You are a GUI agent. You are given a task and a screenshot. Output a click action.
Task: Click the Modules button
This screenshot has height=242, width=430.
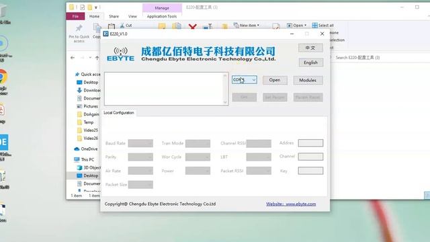click(308, 80)
